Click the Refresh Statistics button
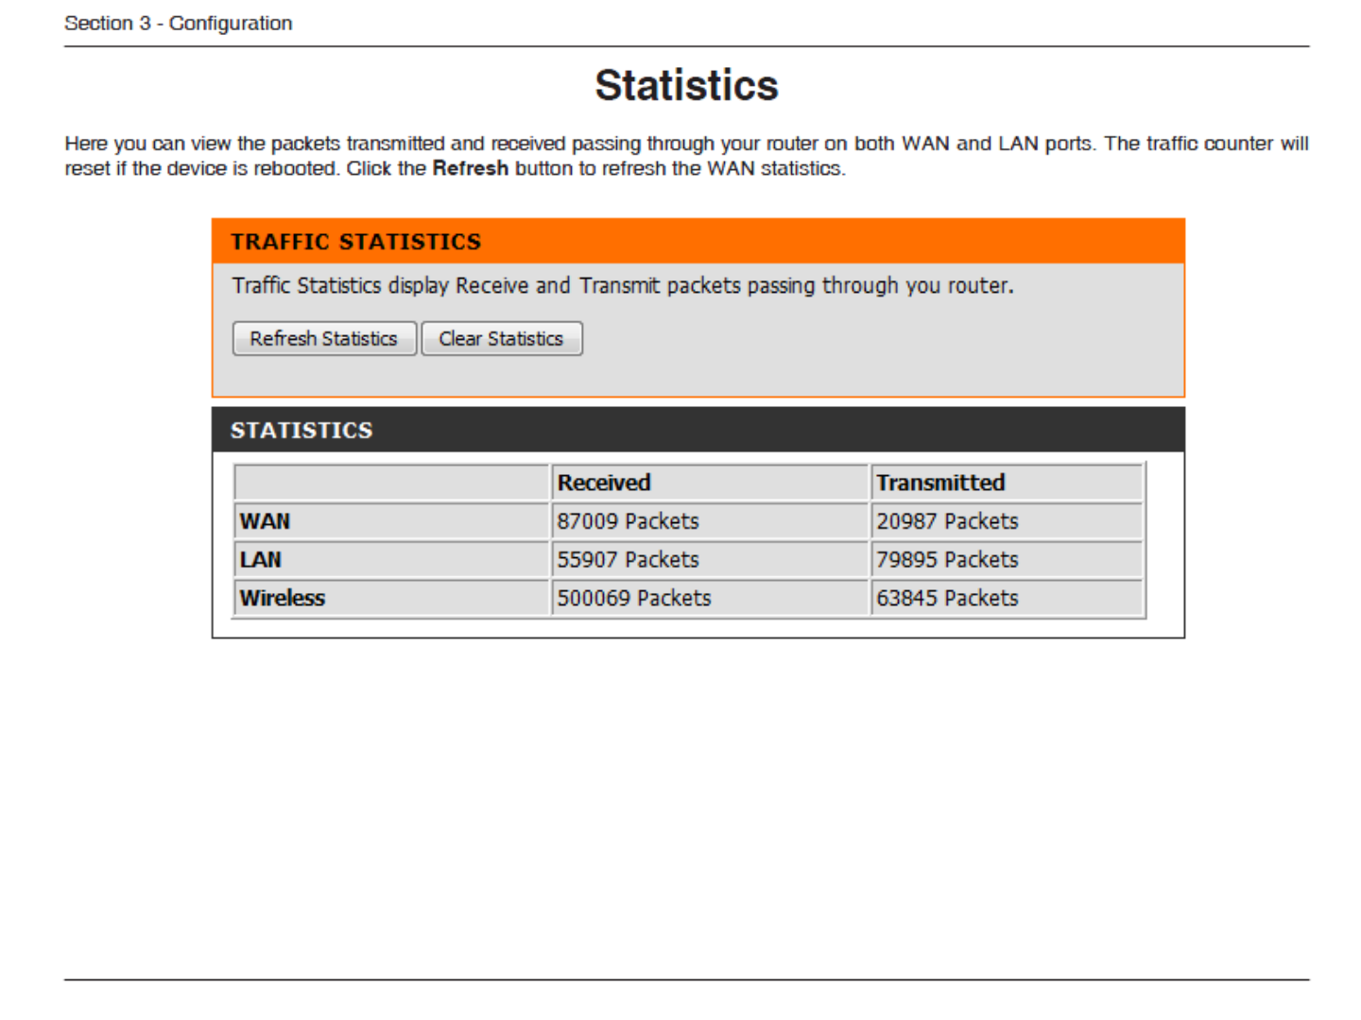Image resolution: width=1361 pixels, height=1020 pixels. click(324, 338)
